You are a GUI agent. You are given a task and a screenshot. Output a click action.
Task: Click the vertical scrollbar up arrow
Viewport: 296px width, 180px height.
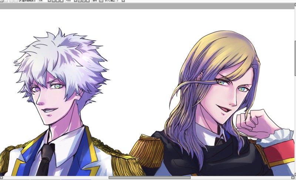tap(295, 5)
